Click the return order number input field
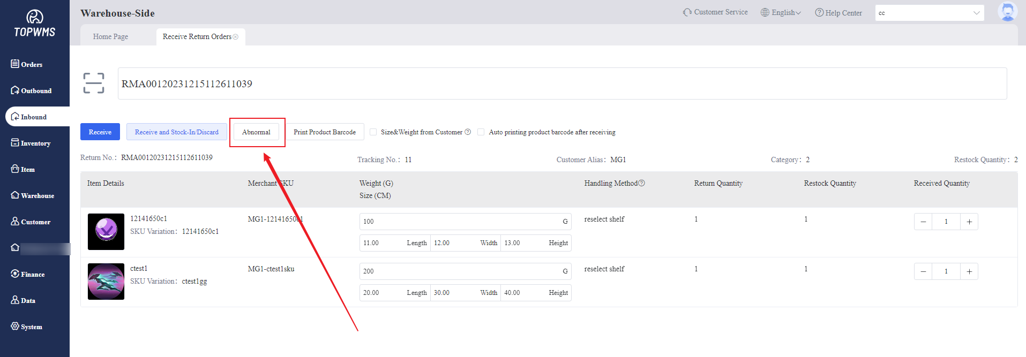The image size is (1026, 357). [x=561, y=83]
